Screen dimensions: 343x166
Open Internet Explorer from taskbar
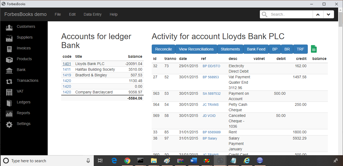pos(247,161)
